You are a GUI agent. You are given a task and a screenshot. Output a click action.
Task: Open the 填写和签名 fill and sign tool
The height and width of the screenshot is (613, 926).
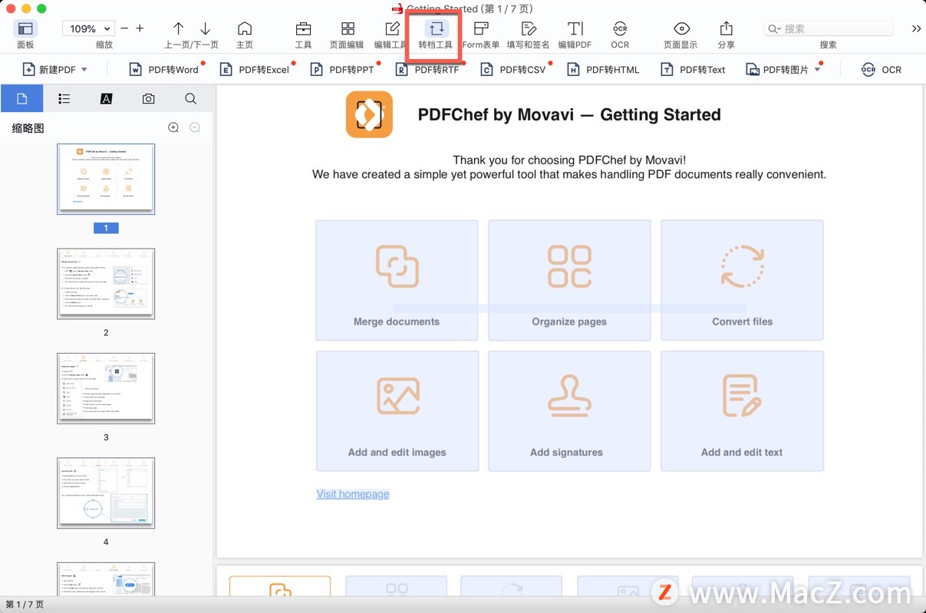point(529,28)
